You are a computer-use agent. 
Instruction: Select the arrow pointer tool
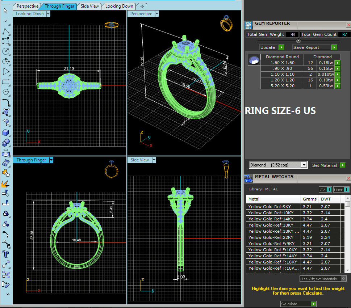click(5, 10)
